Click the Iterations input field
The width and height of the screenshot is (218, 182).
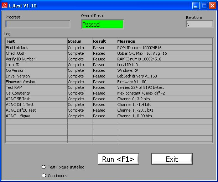[199, 25]
